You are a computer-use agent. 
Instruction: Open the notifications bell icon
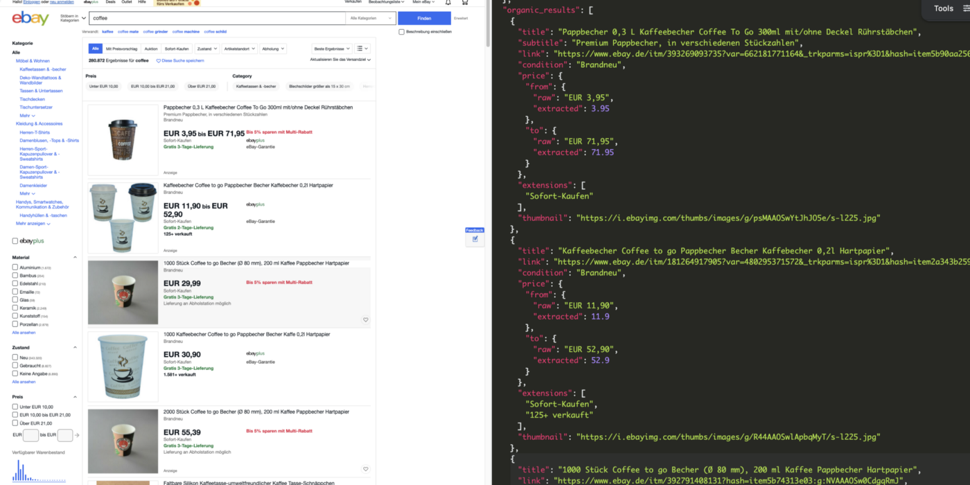click(x=448, y=2)
